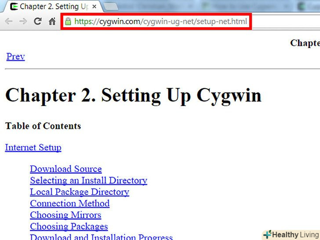Click the Cygwin favicon on the tab
The height and width of the screenshot is (240, 320).
point(14,7)
